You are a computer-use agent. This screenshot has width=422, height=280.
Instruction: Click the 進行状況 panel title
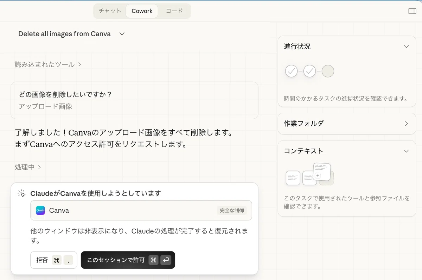[x=297, y=46]
